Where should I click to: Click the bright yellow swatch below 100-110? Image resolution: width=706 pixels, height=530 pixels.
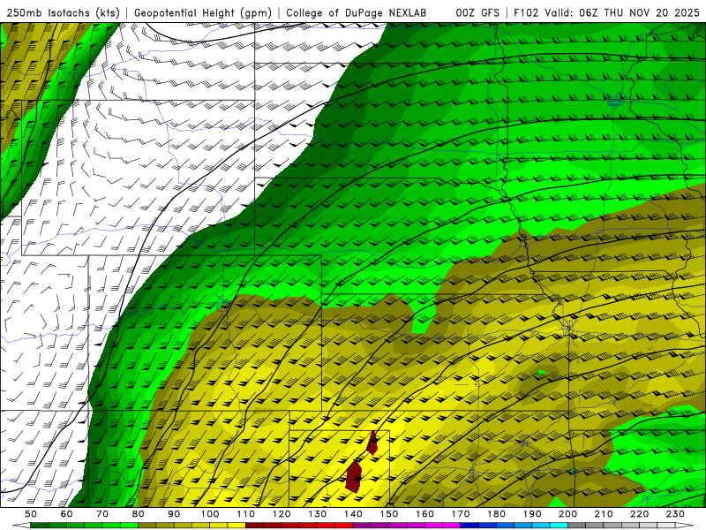(237, 526)
